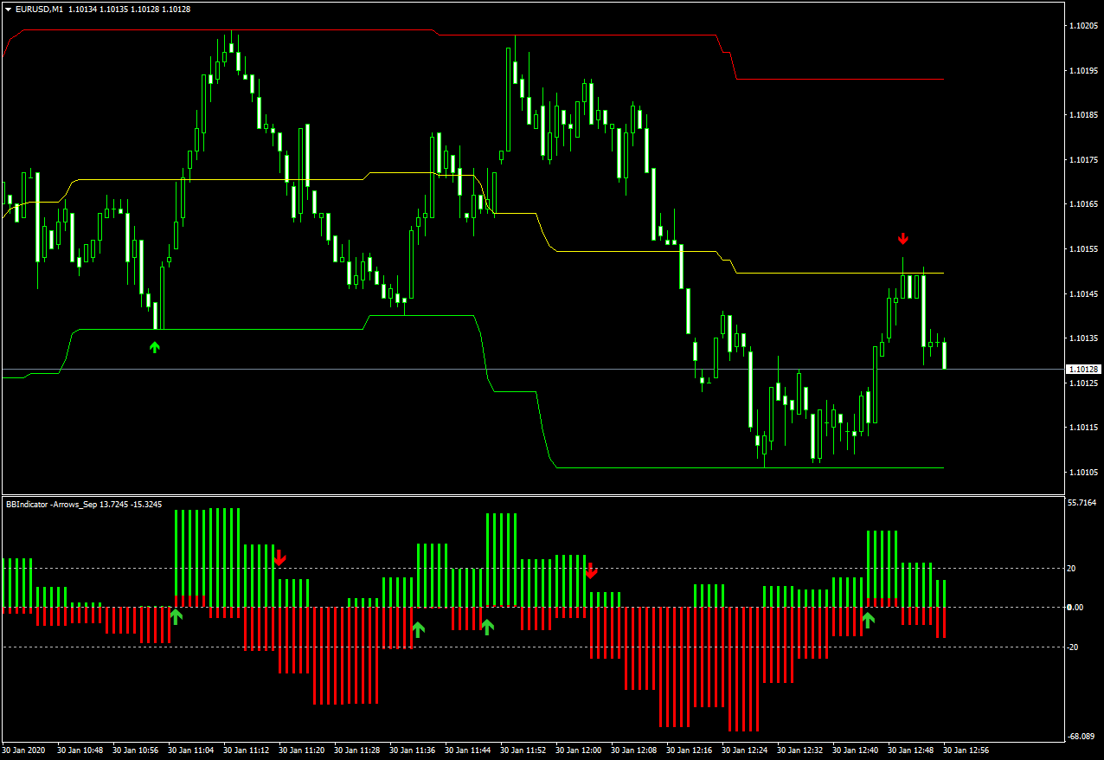Screen dimensions: 1104x760
Task: Click the 1.10115 price scale label
Action: pos(1085,428)
